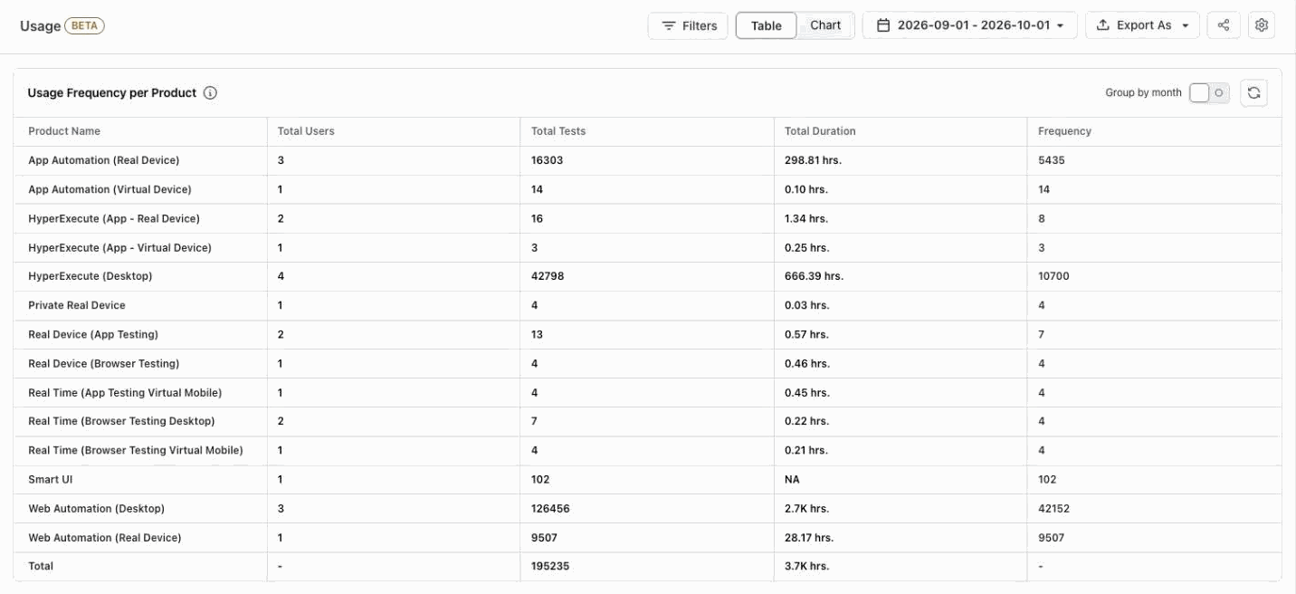Viewport: 1296px width, 594px height.
Task: Click total tests value 16303
Action: [548, 160]
